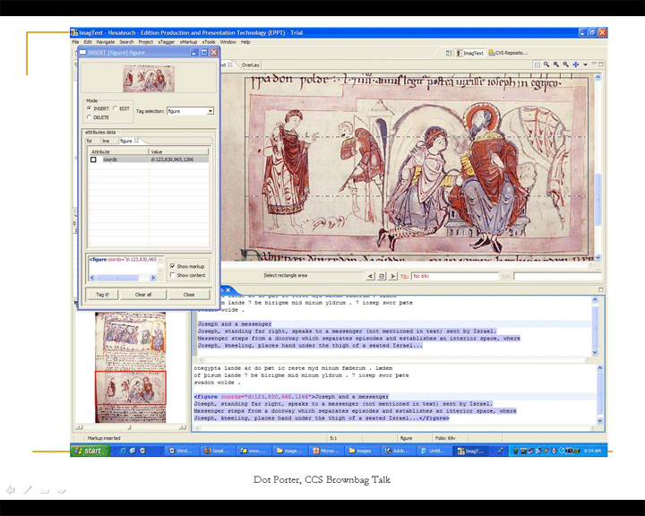This screenshot has height=516, width=645.
Task: Enable the Show content checkbox
Action: 173,275
